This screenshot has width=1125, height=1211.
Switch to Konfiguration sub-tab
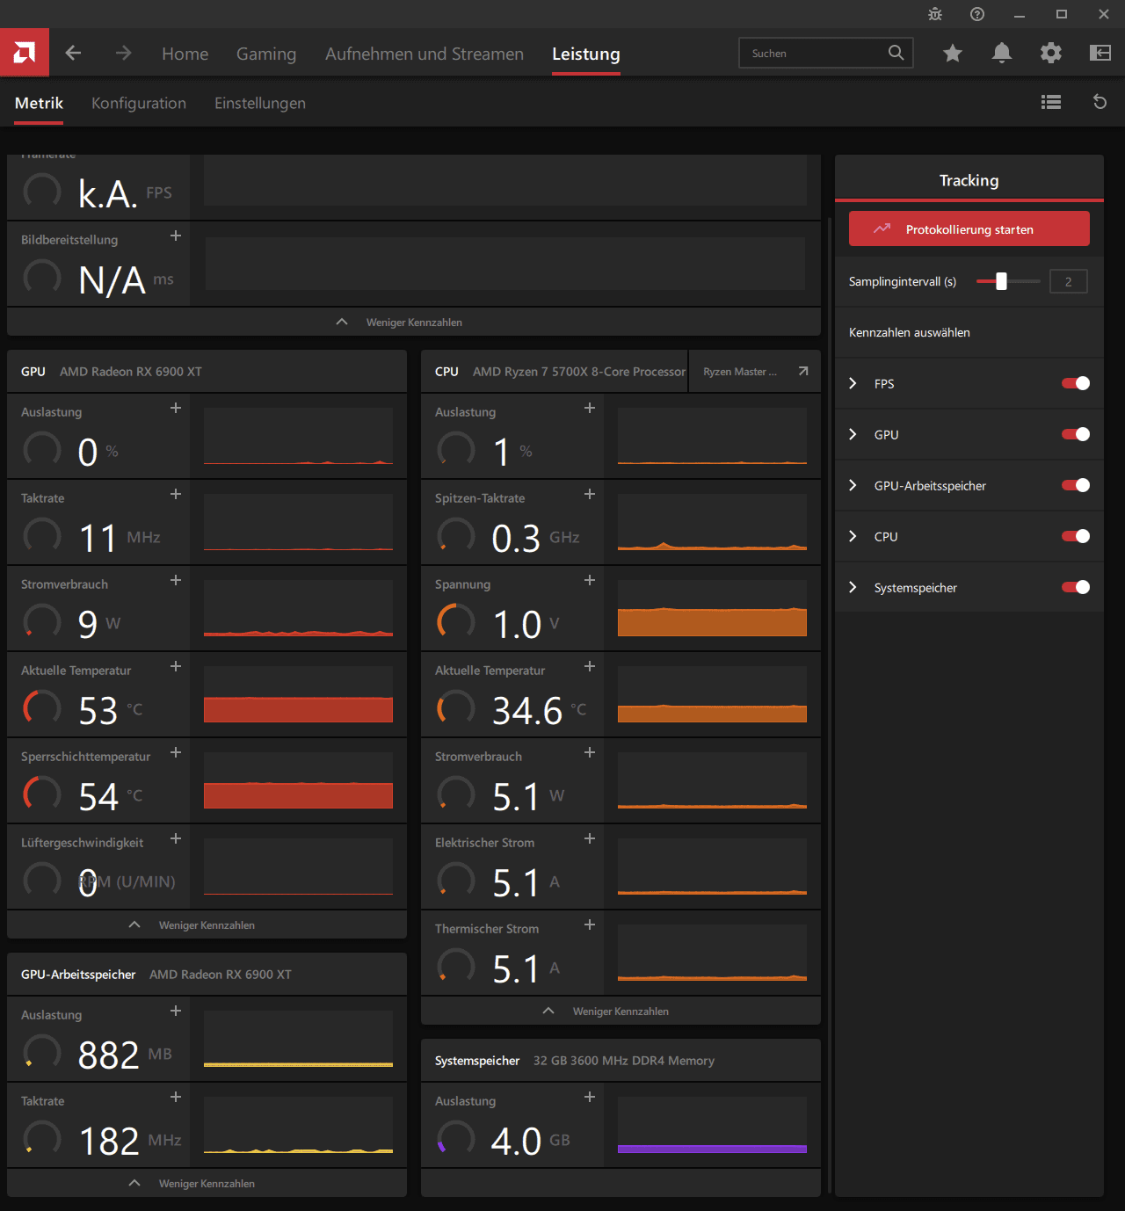(139, 103)
